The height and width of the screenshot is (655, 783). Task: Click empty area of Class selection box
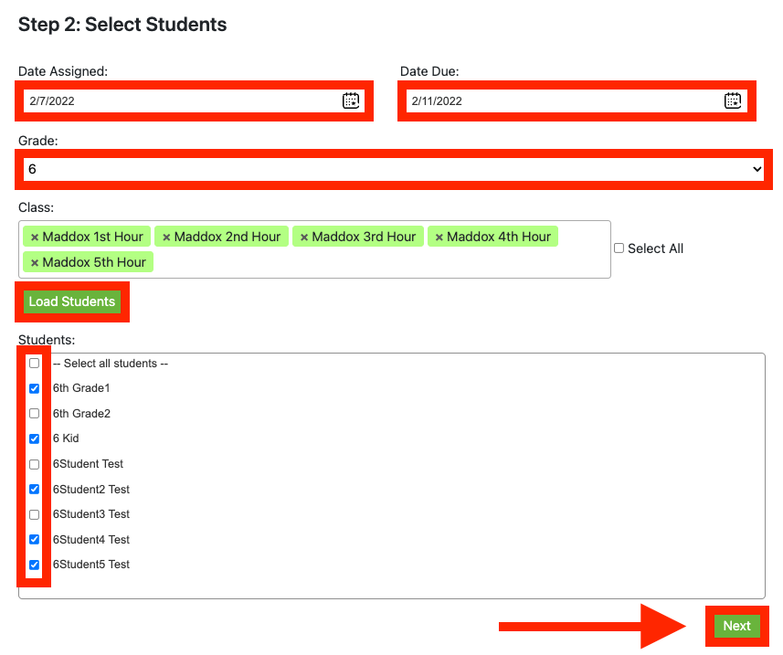379,262
